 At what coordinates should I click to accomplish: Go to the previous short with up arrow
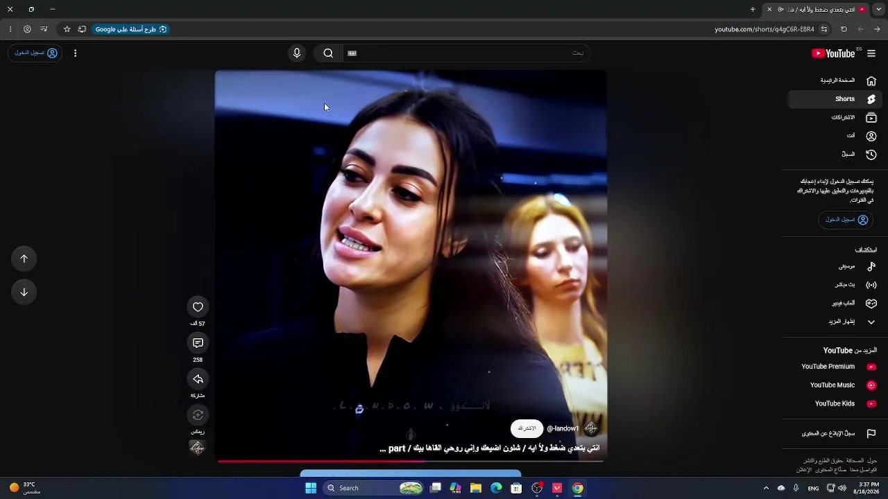(24, 259)
